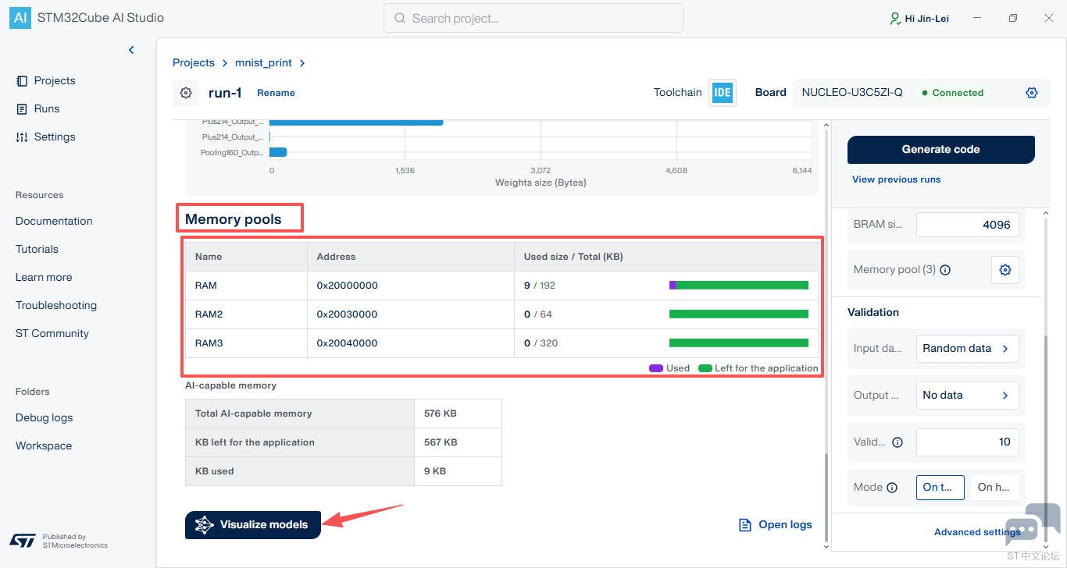Click the Generate code button

pyautogui.click(x=940, y=149)
